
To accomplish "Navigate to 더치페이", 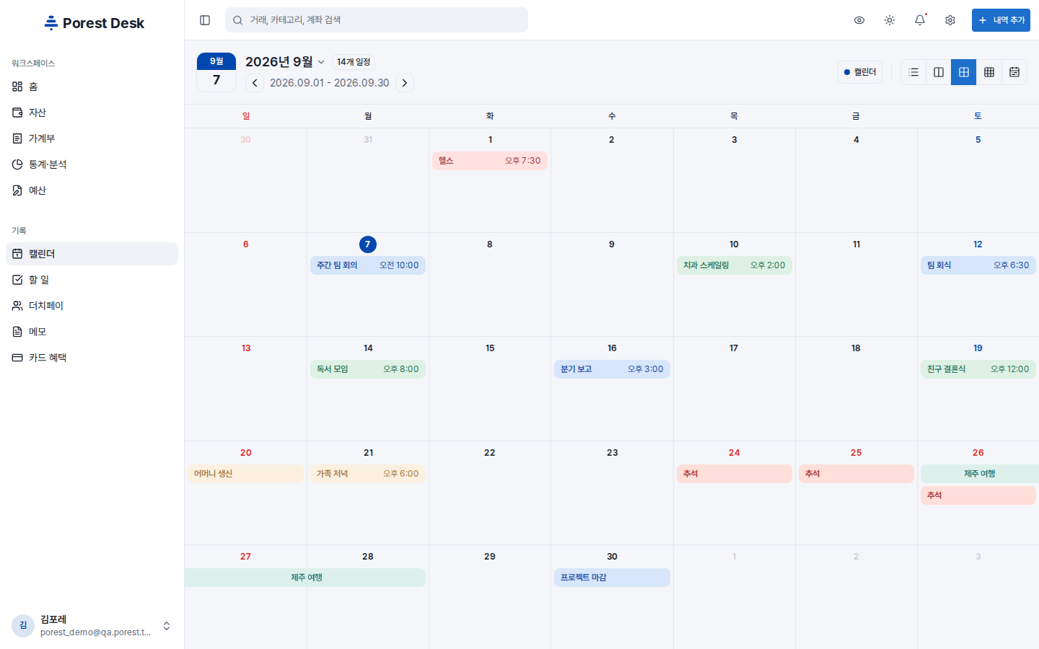I will pos(92,306).
